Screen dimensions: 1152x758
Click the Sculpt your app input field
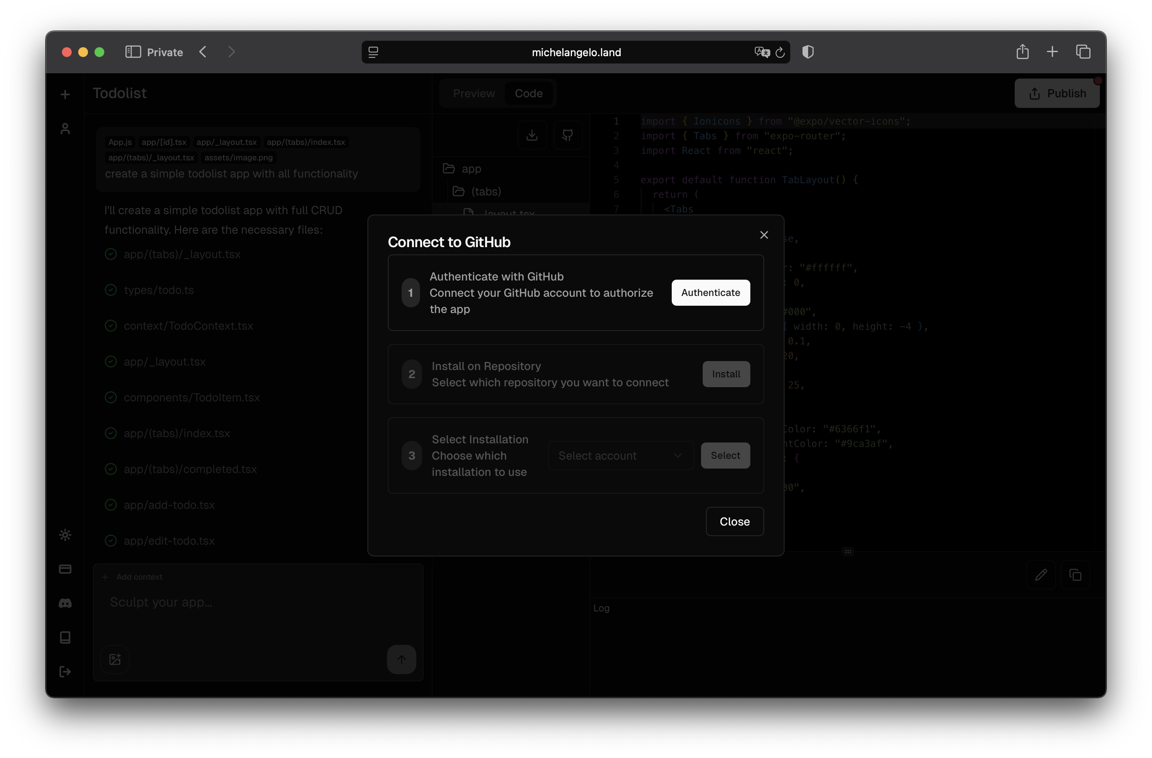pyautogui.click(x=257, y=602)
